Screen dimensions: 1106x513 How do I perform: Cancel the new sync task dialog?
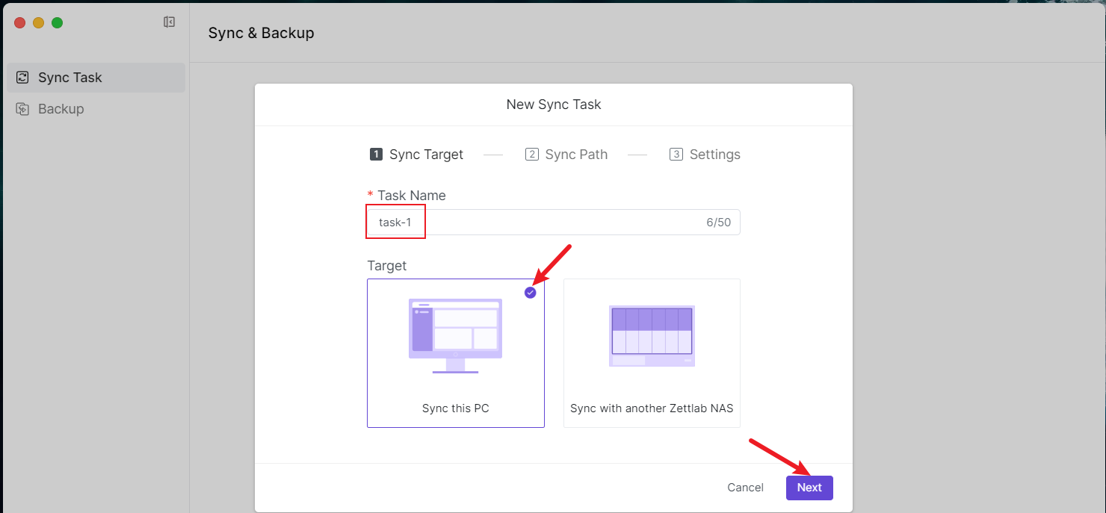coord(745,488)
